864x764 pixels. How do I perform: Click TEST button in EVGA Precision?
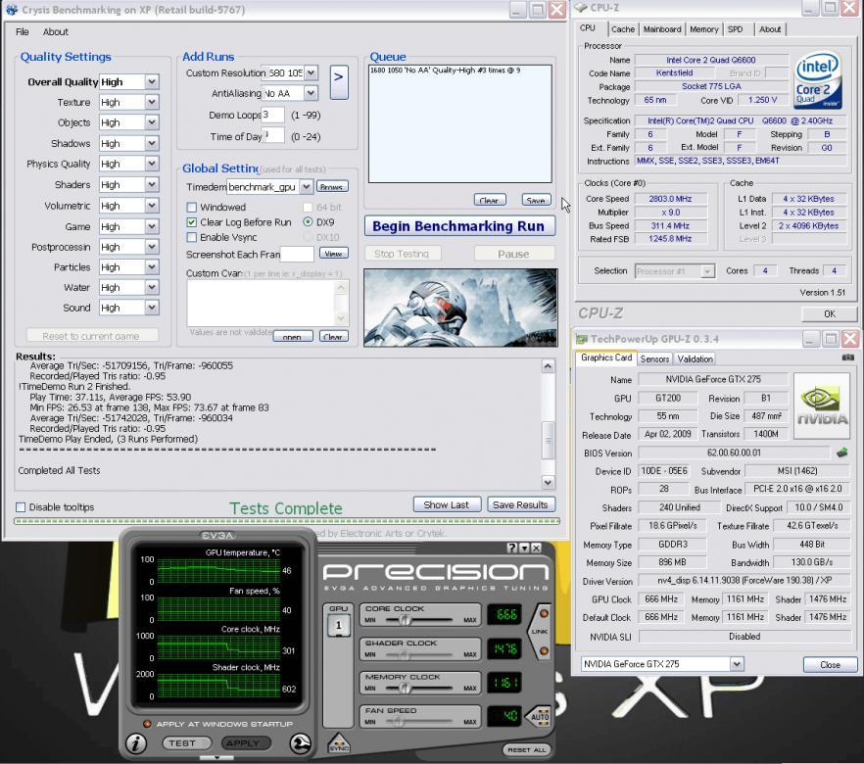coord(187,743)
